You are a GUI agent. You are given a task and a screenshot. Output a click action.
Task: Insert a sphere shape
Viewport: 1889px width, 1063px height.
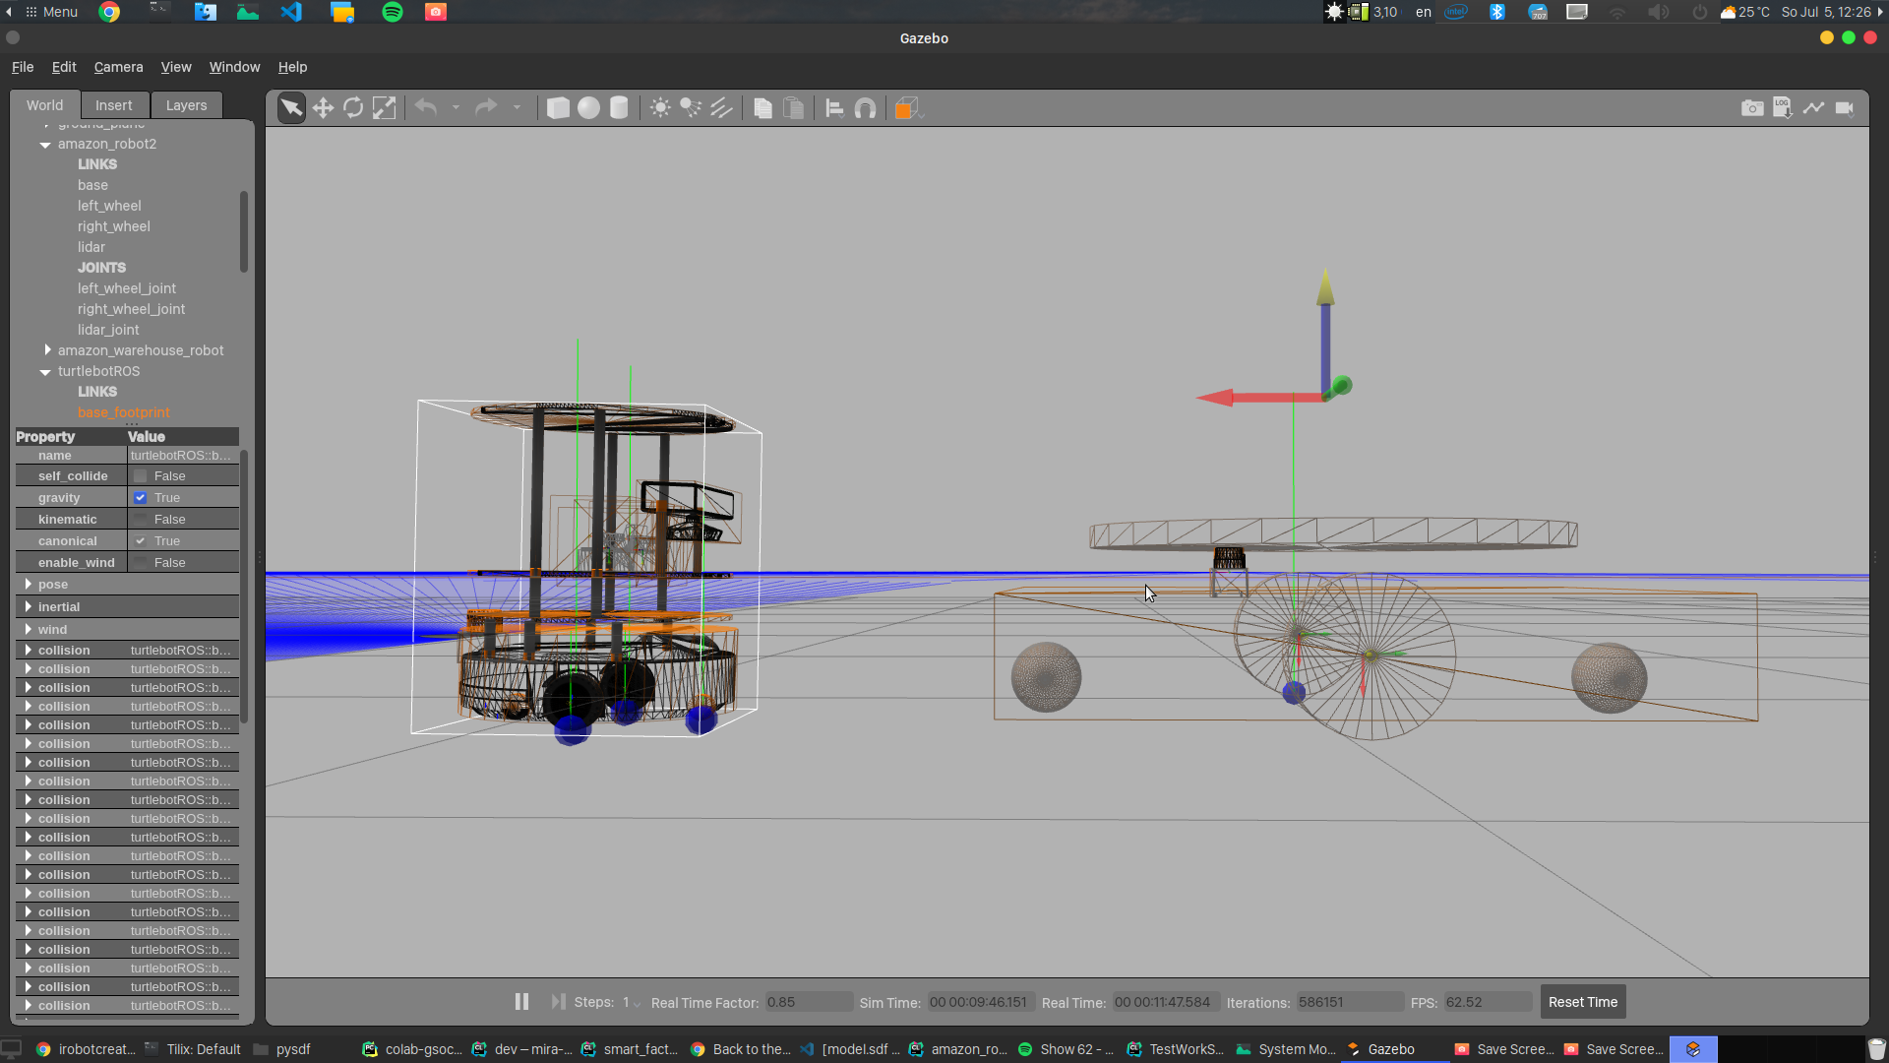(x=588, y=108)
